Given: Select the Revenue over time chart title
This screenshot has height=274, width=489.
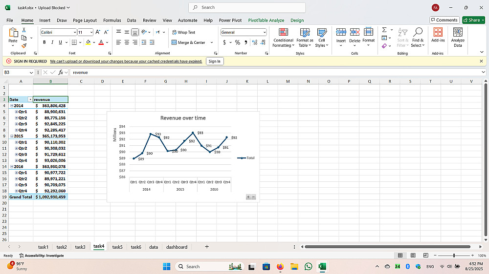Looking at the screenshot, I should pyautogui.click(x=183, y=118).
